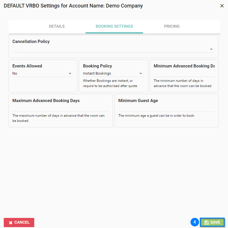
Task: Open the Events Allowed dropdown arrow
Action: point(70,74)
